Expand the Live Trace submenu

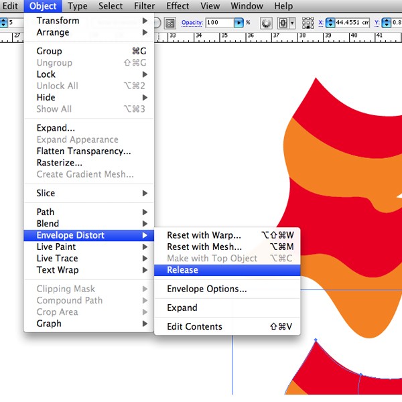coord(88,259)
